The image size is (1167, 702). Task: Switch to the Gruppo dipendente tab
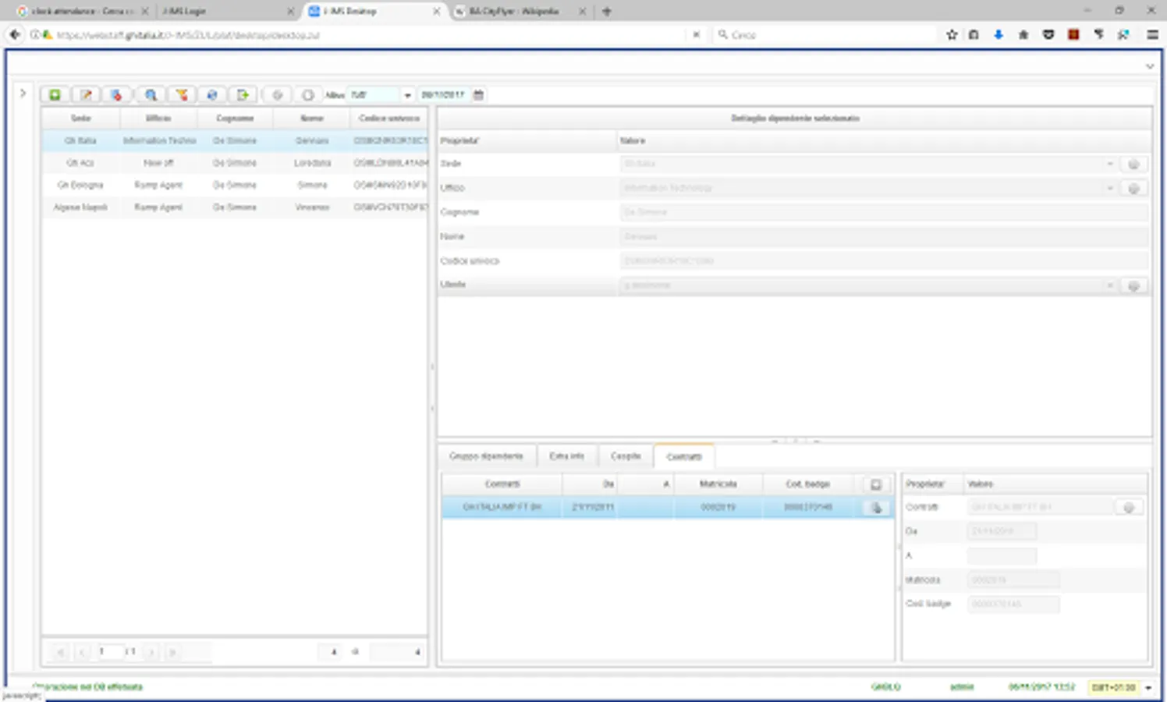(x=486, y=456)
